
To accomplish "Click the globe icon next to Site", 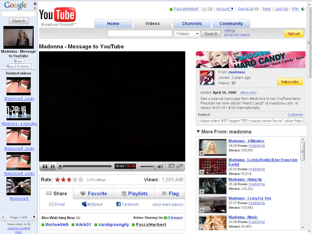I will coord(303,9).
